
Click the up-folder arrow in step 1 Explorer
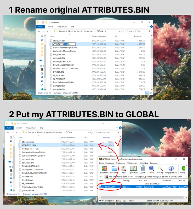point(51,31)
